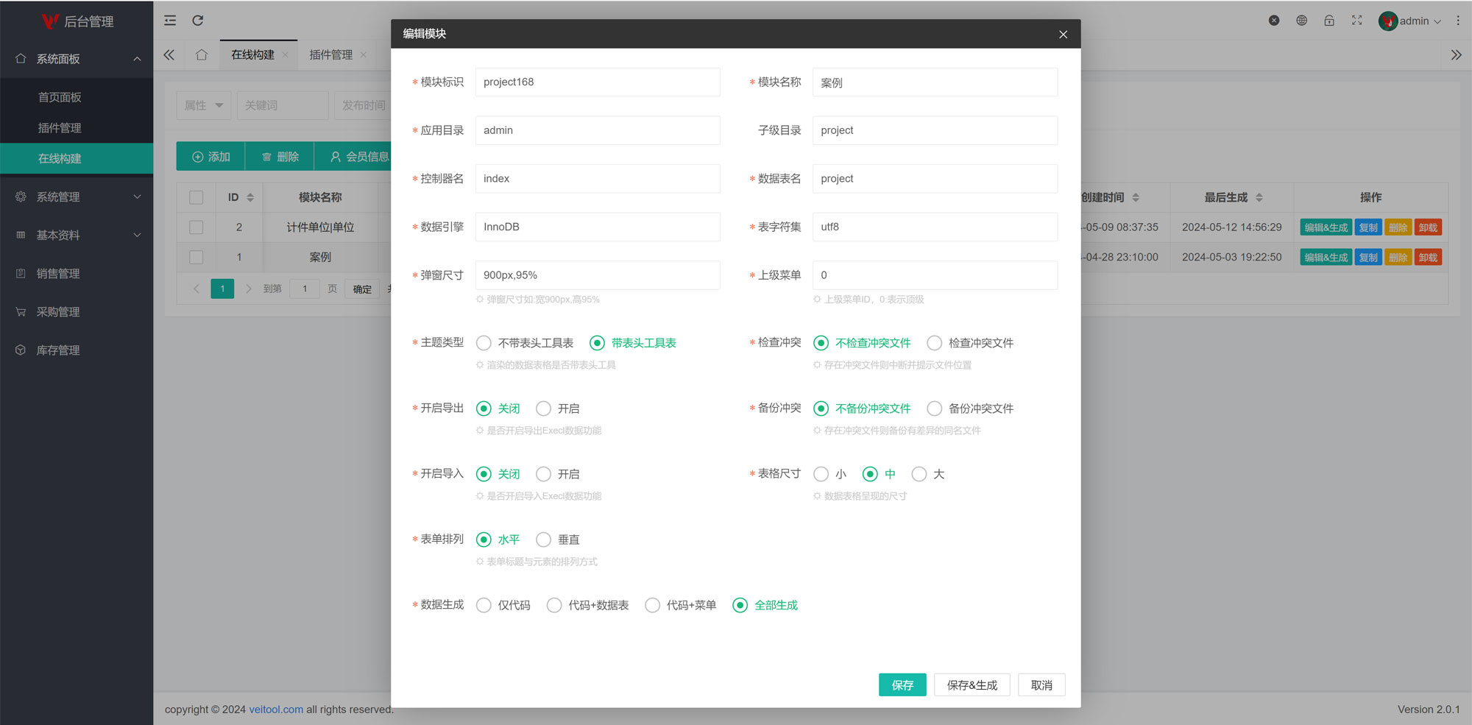Image resolution: width=1472 pixels, height=725 pixels.
Task: Click the vertical three-dots more icon
Action: (x=1457, y=21)
